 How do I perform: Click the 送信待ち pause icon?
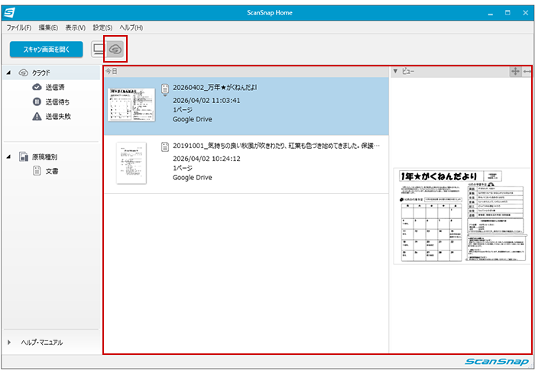(37, 102)
